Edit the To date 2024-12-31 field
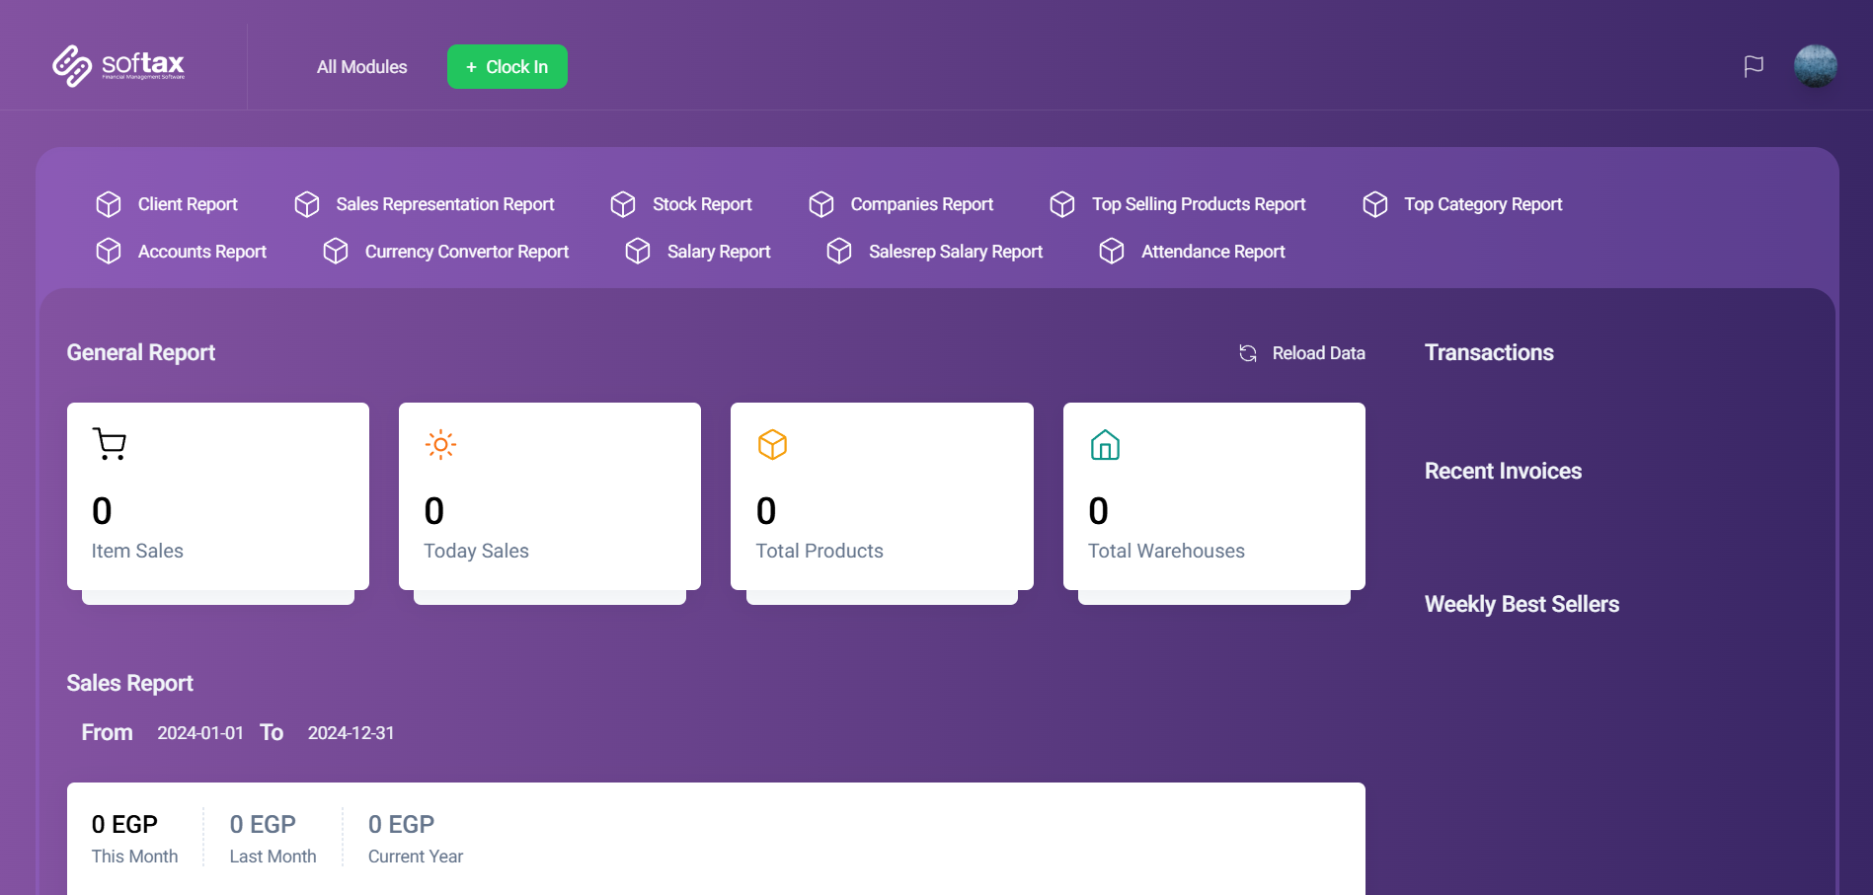This screenshot has width=1873, height=895. 351,733
